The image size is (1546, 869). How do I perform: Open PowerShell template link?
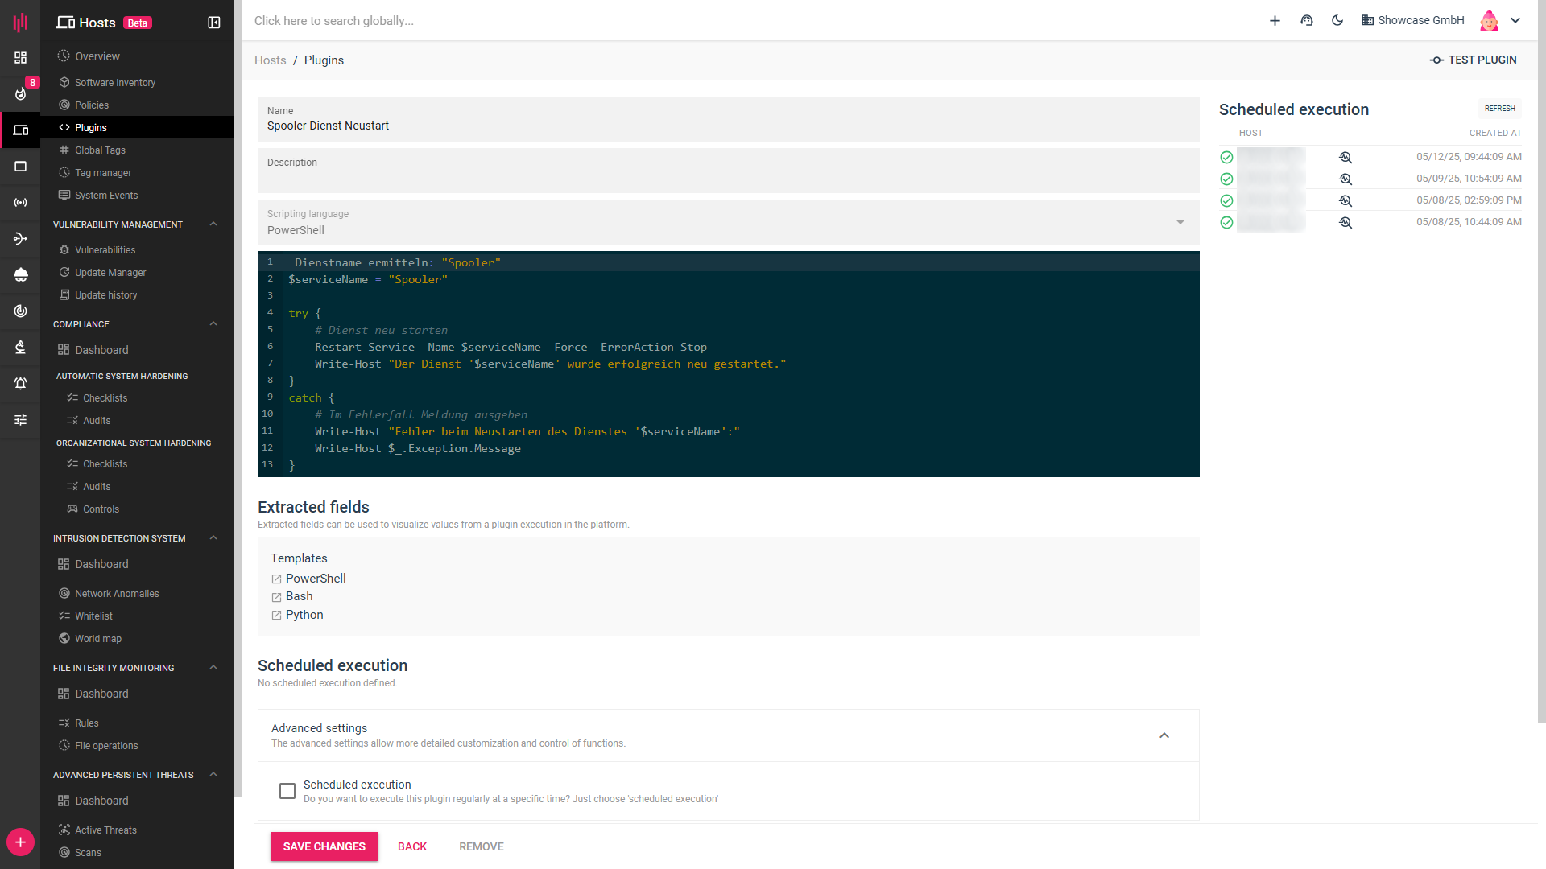[x=316, y=579]
